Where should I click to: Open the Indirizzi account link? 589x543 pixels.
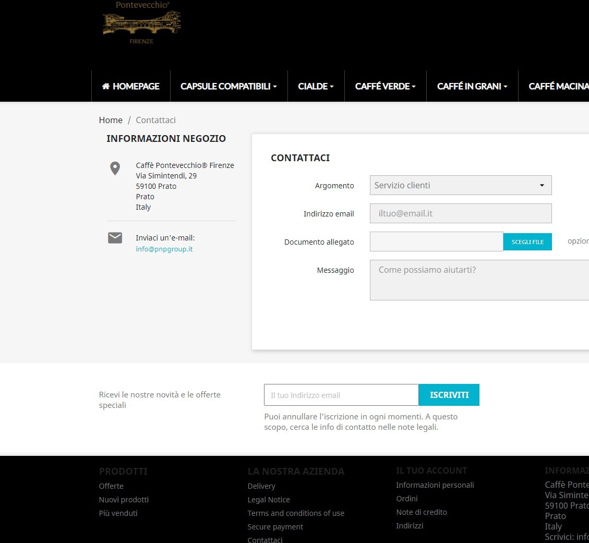pos(410,525)
